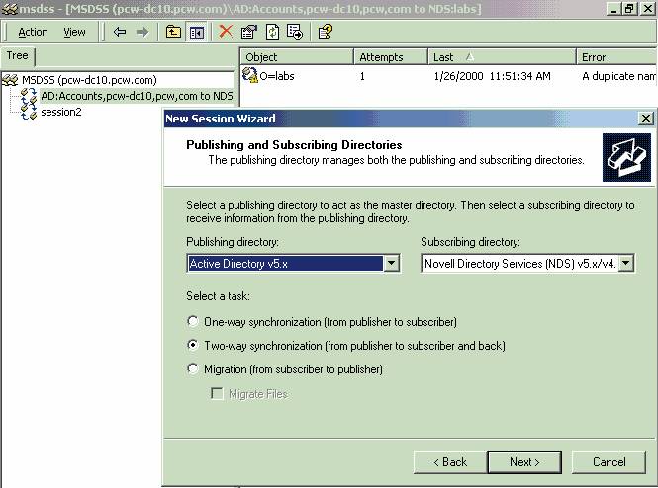Restore the msdss main window
This screenshot has height=488, width=658.
point(629,8)
